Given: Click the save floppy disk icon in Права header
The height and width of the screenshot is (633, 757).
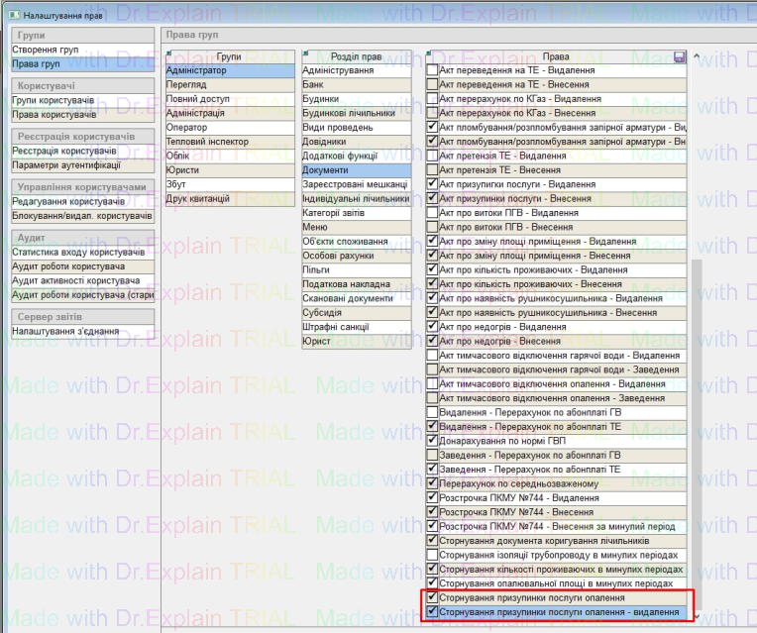Looking at the screenshot, I should (679, 57).
